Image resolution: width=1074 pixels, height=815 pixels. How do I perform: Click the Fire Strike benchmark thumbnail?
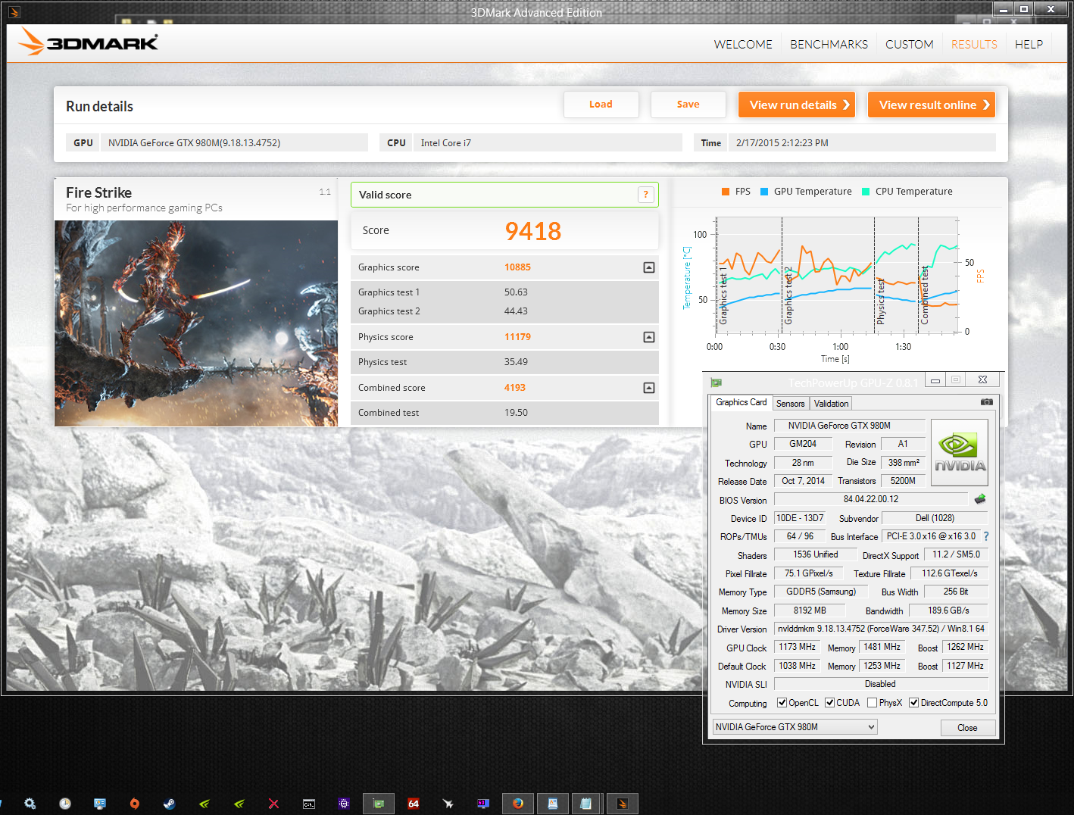pos(196,323)
